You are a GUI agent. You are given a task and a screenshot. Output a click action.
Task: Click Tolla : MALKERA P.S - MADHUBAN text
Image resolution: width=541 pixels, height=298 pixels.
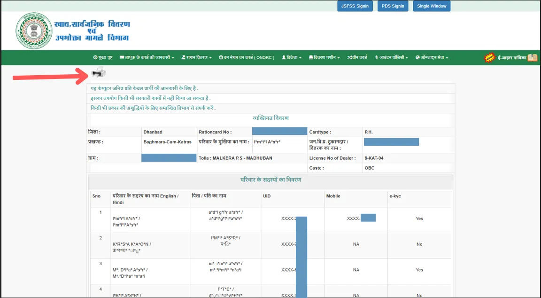tap(235, 158)
